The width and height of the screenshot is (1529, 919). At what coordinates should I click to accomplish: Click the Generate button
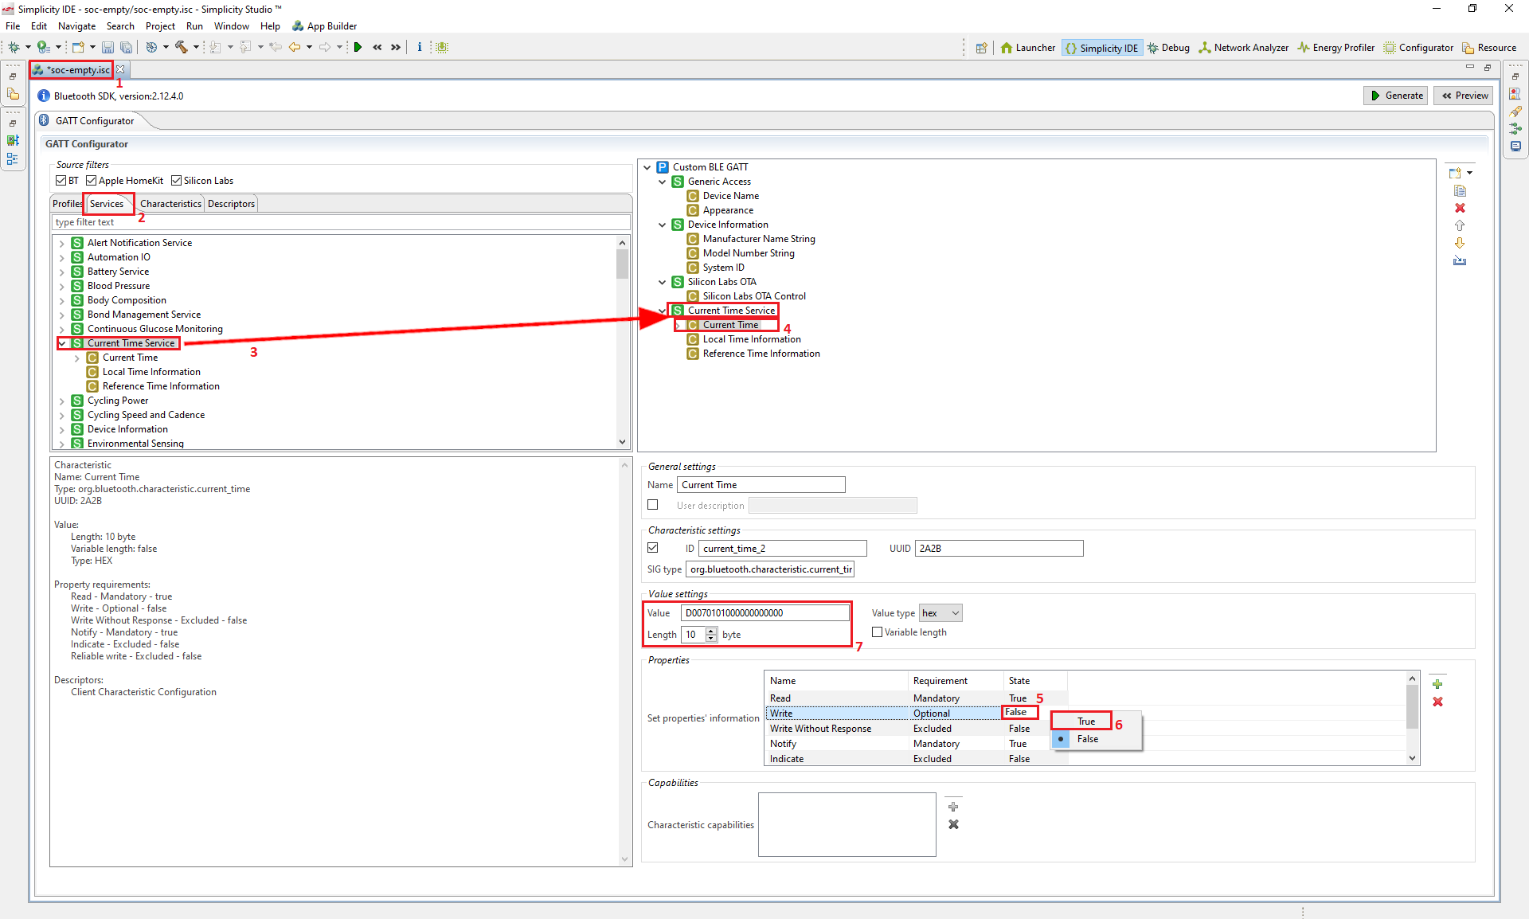tap(1396, 96)
